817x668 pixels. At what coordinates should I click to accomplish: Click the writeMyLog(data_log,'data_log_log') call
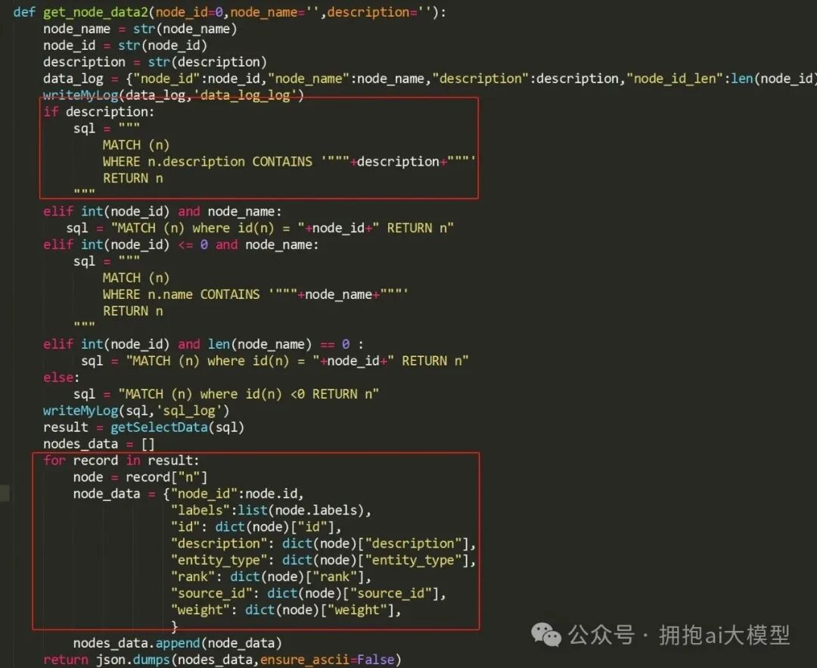(172, 95)
